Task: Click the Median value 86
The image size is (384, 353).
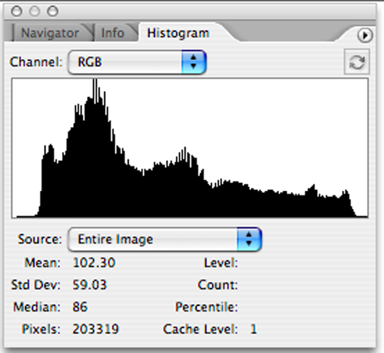Action: coord(80,307)
